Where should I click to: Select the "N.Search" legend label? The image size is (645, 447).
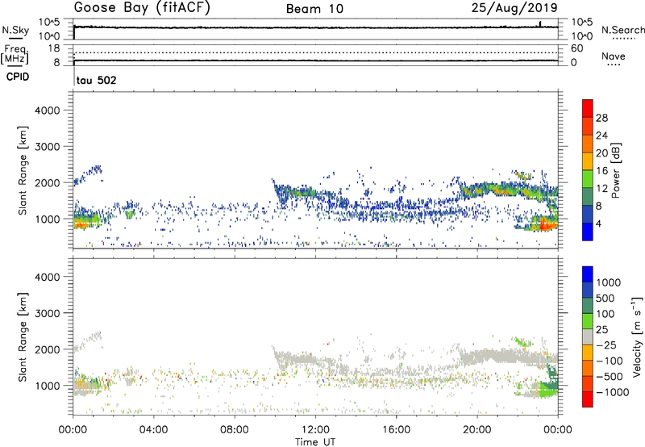click(x=623, y=30)
